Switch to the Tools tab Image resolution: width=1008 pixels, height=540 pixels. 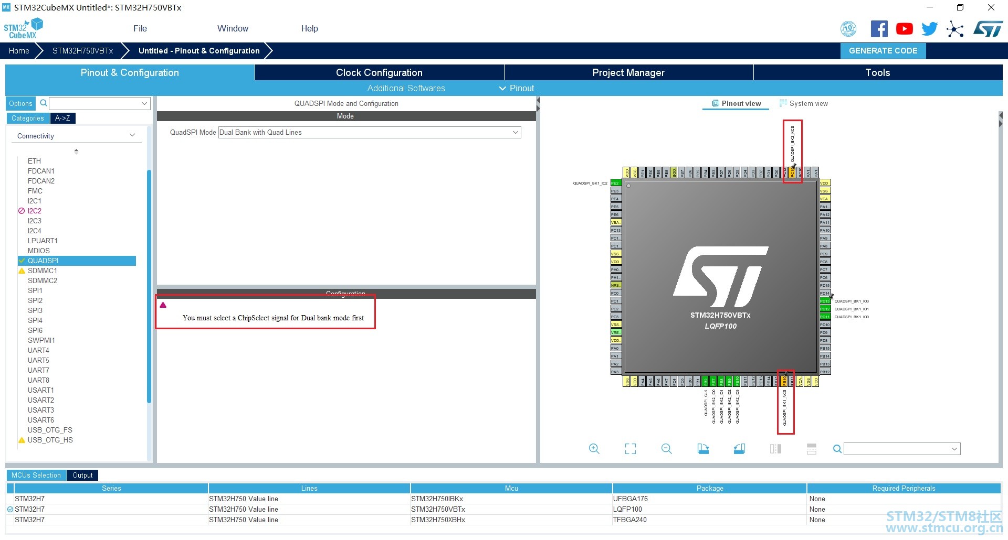pyautogui.click(x=878, y=72)
